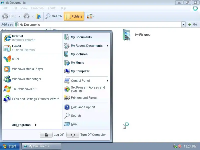Open the Tools menu
This screenshot has height=150, width=200.
coord(51,8)
